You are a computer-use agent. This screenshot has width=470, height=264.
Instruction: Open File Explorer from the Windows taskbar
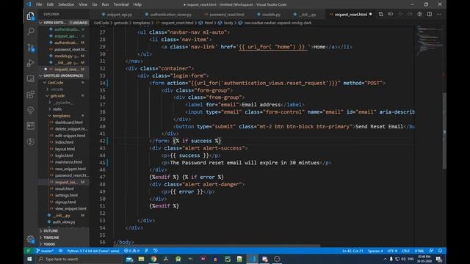pyautogui.click(x=141, y=259)
